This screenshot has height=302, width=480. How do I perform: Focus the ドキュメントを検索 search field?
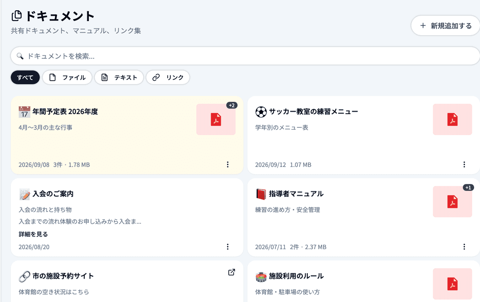tap(245, 56)
